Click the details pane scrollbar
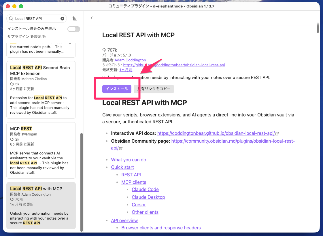This screenshot has width=323, height=236. [318, 28]
